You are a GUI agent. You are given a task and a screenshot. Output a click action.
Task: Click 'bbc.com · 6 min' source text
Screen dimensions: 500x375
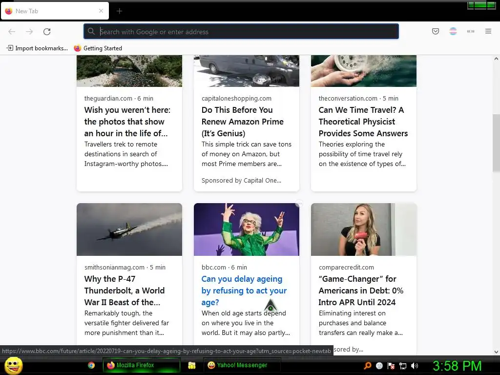point(224,267)
